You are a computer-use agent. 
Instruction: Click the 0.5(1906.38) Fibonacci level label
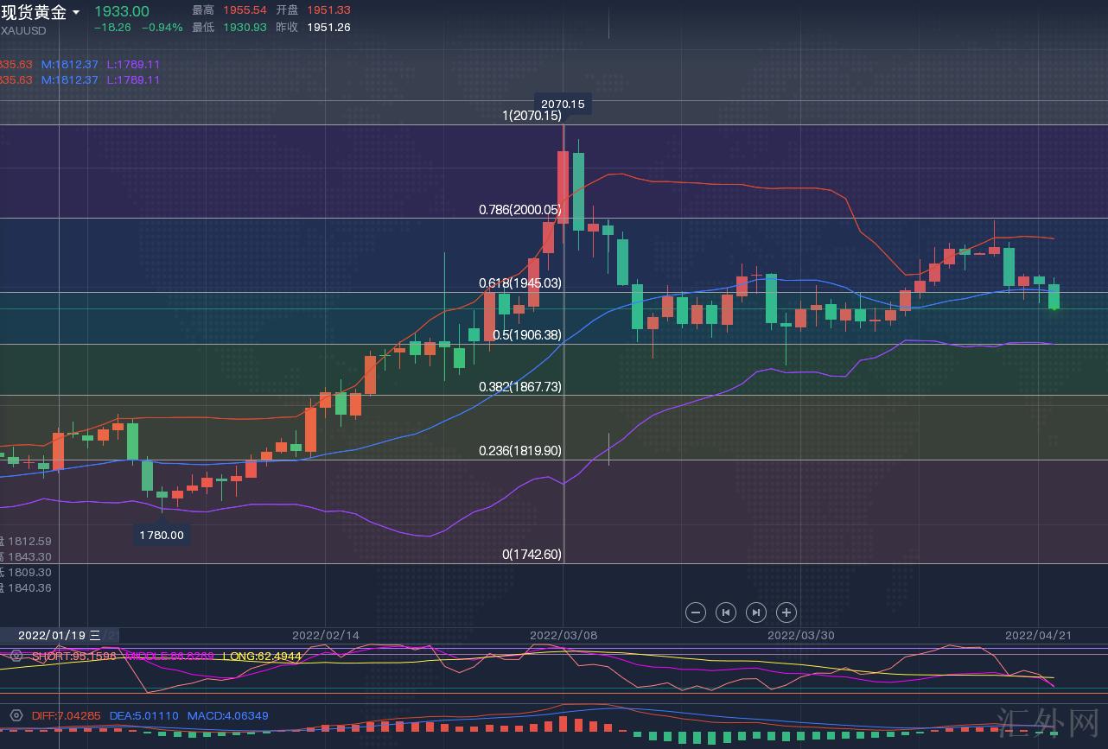coord(526,334)
